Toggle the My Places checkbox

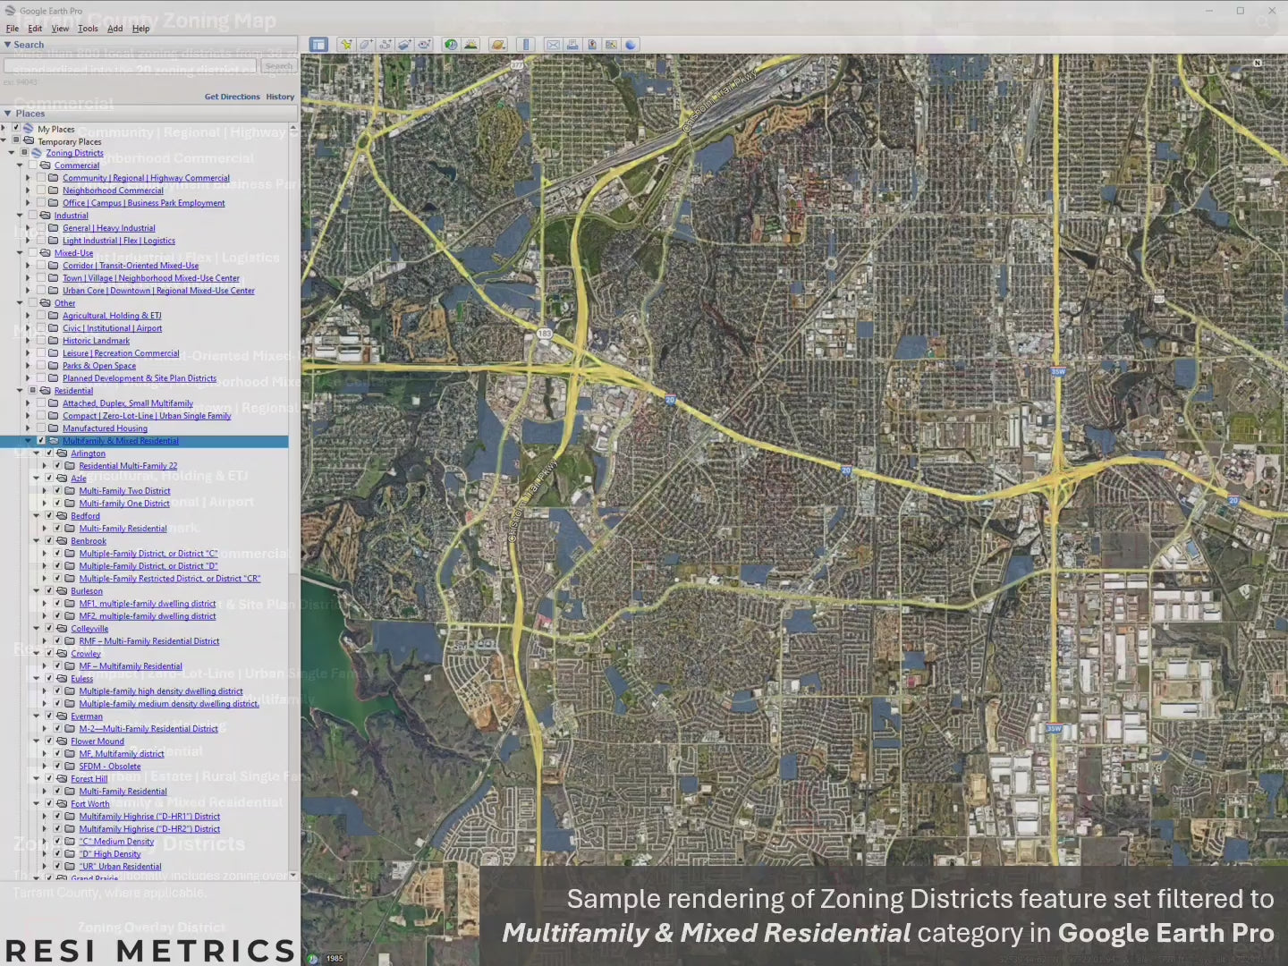(x=15, y=129)
